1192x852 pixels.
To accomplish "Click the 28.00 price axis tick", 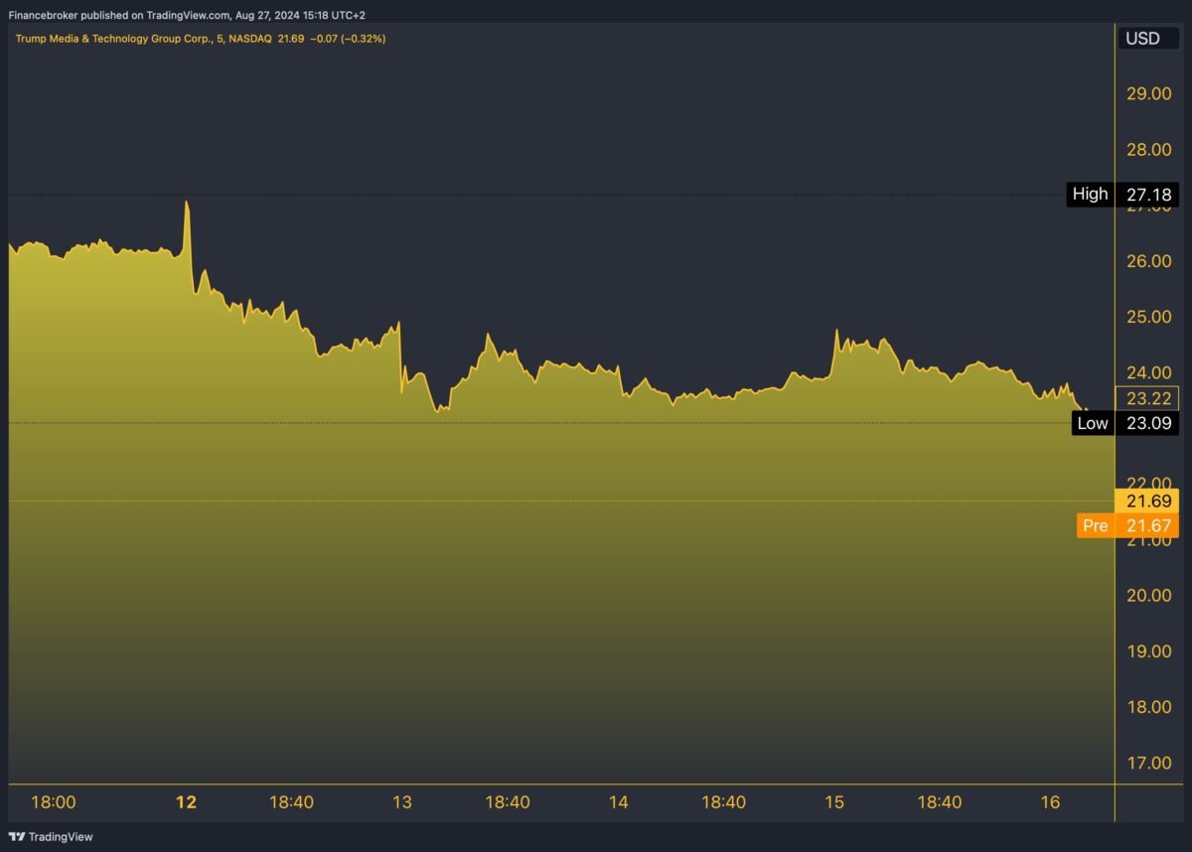I will click(1148, 149).
